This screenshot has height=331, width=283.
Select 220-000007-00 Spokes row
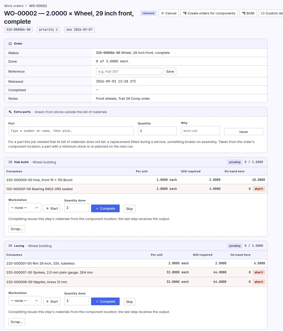136,272
